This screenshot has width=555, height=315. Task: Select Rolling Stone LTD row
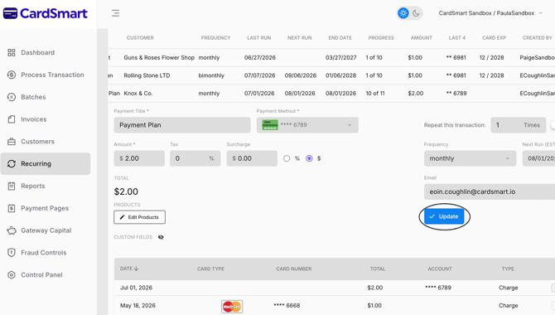coord(331,75)
